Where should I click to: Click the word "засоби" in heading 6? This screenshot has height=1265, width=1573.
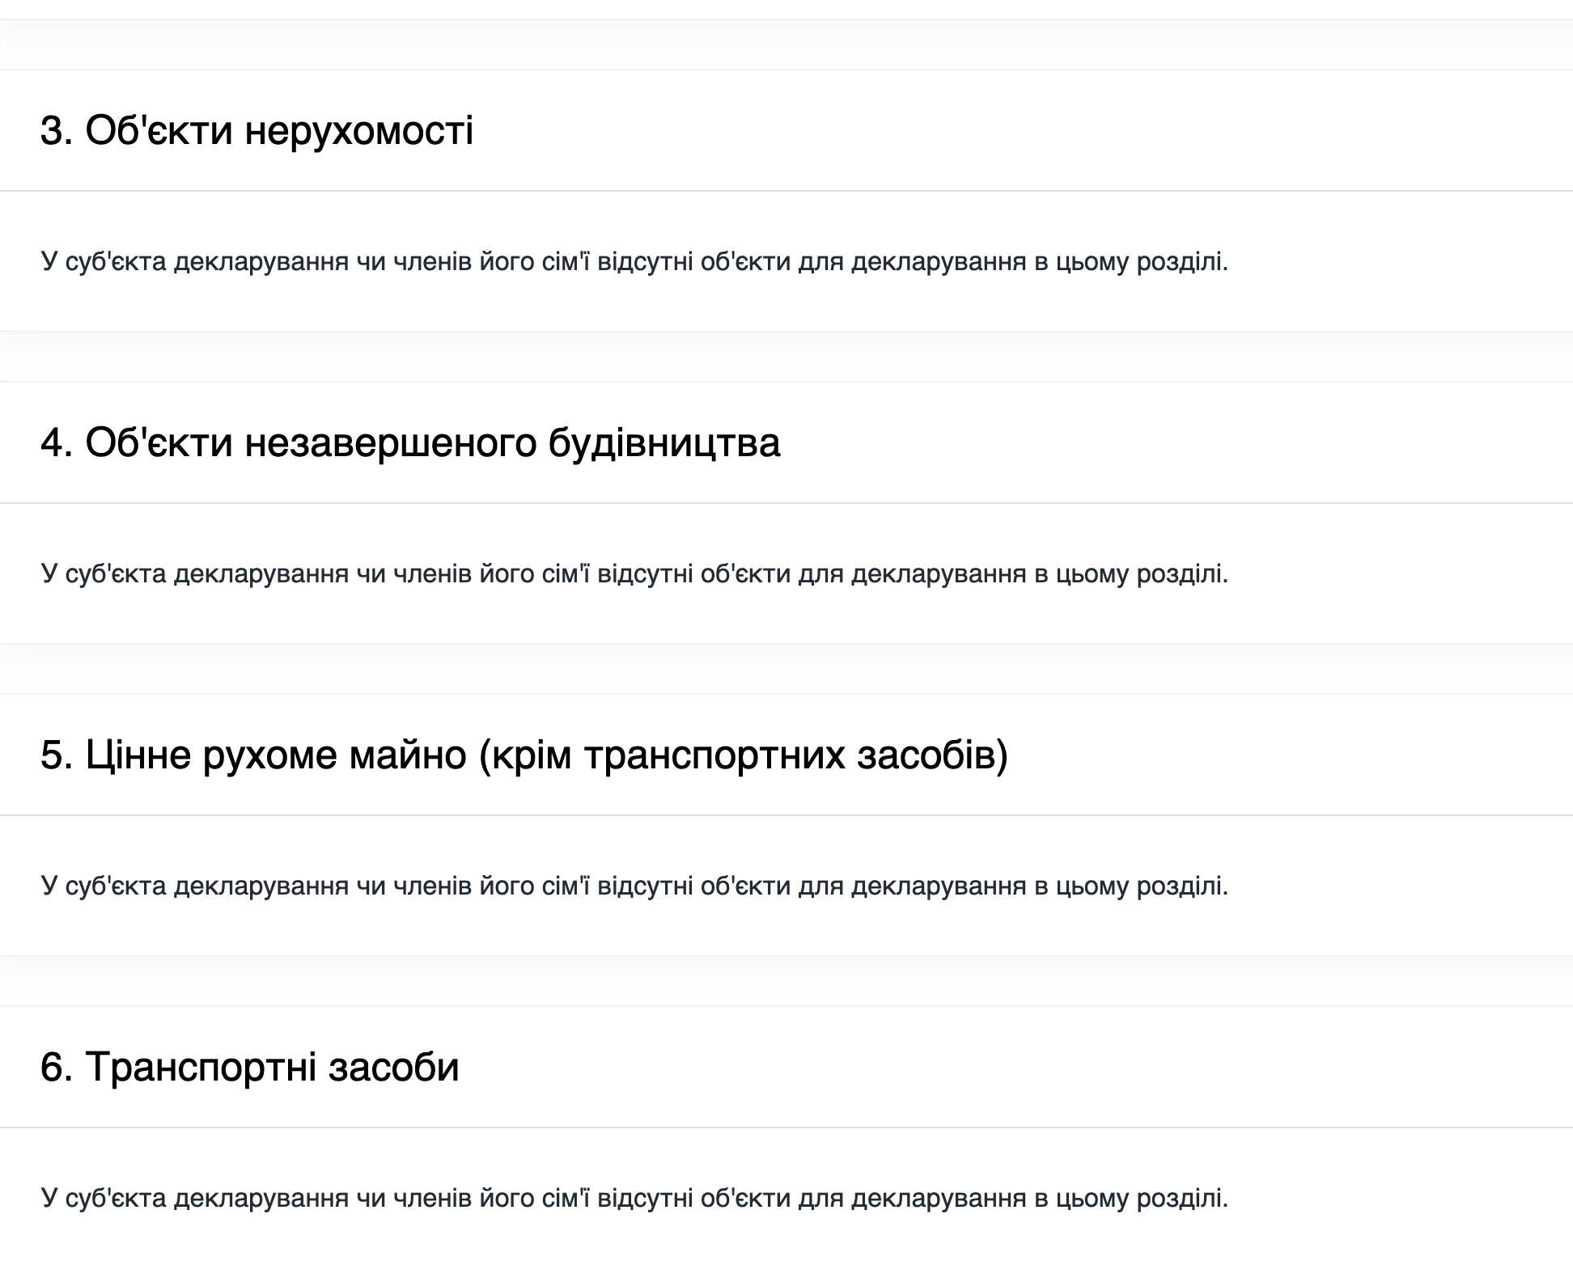pyautogui.click(x=393, y=1066)
